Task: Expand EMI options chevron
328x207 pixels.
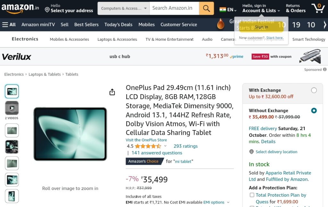Action: click(x=228, y=203)
